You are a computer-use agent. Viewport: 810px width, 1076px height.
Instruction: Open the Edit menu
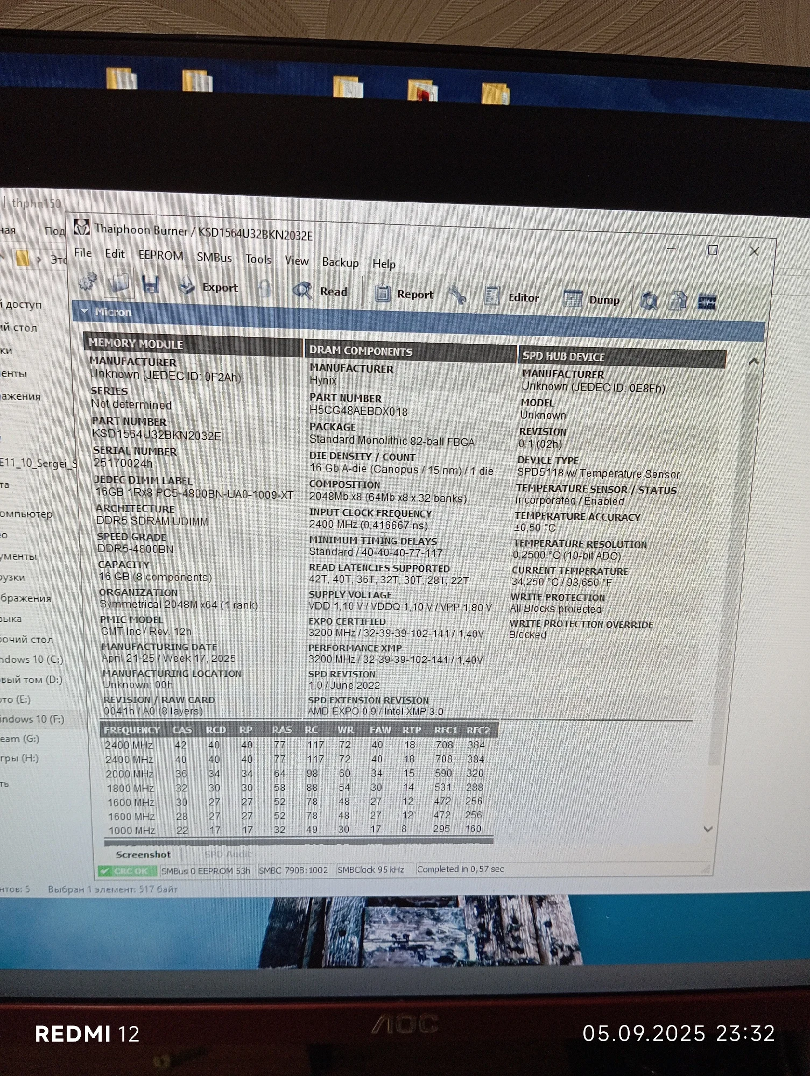coord(115,254)
